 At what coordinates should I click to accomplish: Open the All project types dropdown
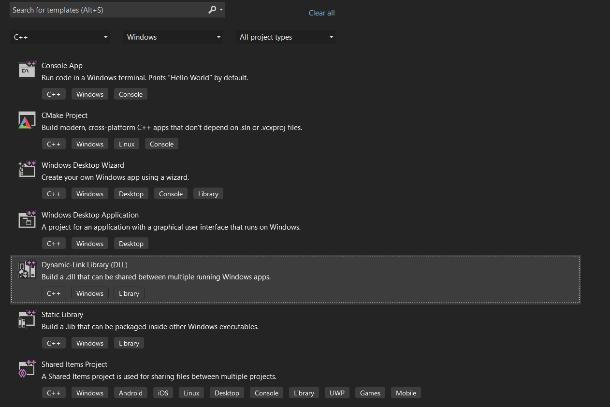point(286,37)
